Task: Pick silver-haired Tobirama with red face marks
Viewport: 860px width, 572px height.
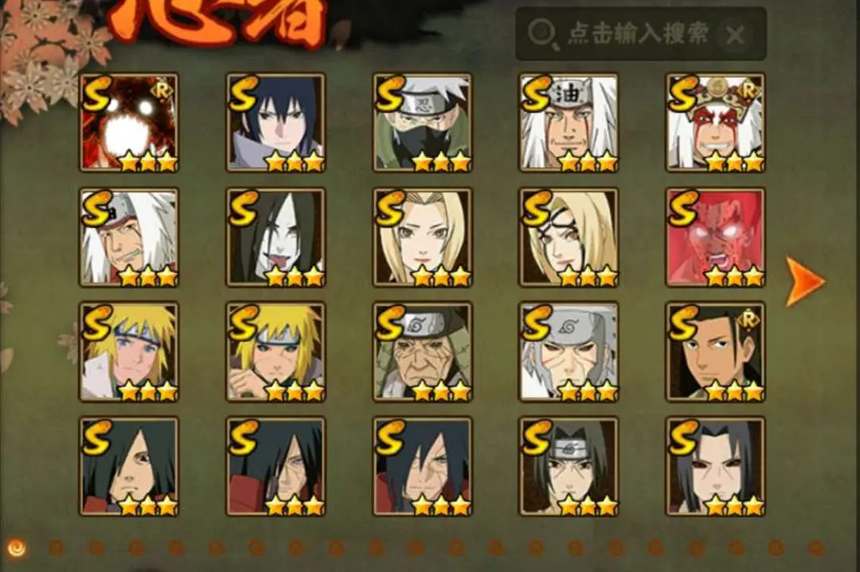Action: coord(569,351)
